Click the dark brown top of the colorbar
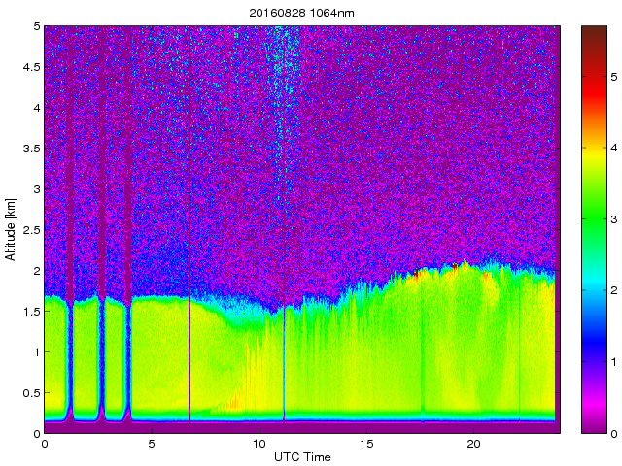 [595, 37]
